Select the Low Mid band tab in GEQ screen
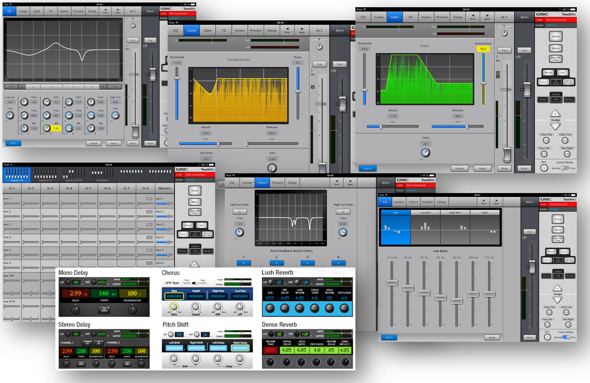Viewport: 590px width, 383px height. (425, 213)
